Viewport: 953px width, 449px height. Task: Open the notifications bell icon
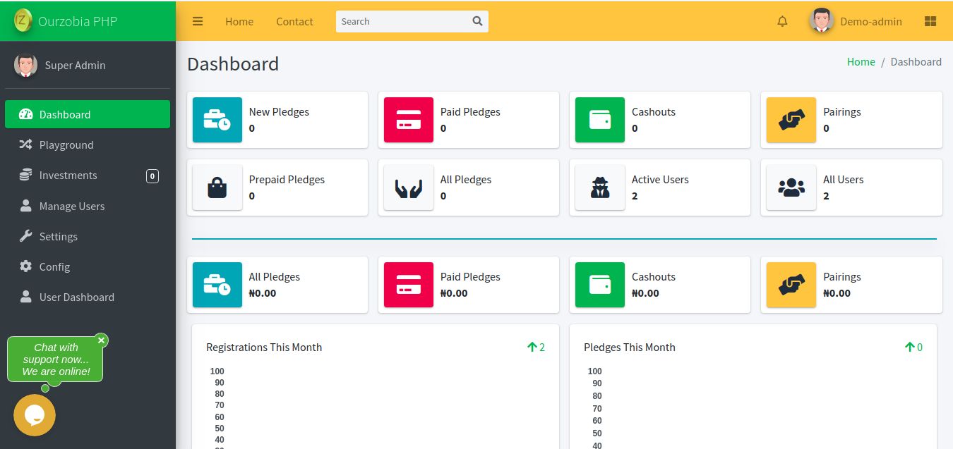click(x=781, y=21)
